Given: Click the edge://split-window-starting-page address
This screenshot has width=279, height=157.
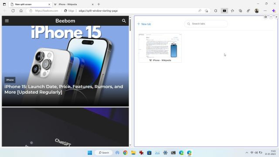Looking at the screenshot, I should [98, 10].
